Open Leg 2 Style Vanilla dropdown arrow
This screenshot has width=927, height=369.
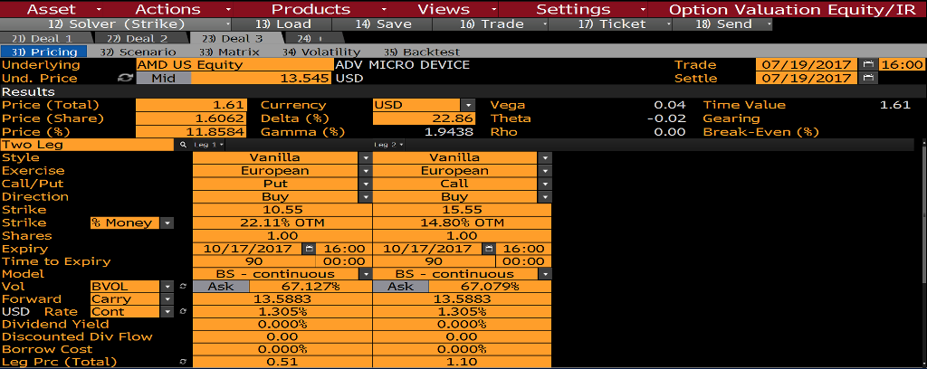(x=544, y=157)
